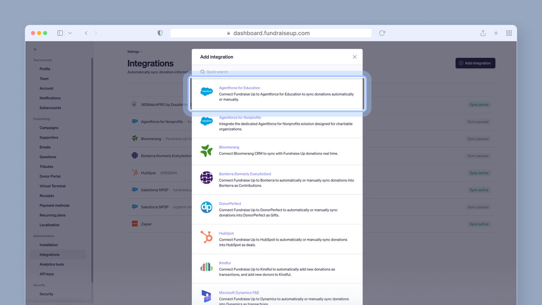
Task: Click Sync active badge on Zapier row
Action: coord(479,224)
